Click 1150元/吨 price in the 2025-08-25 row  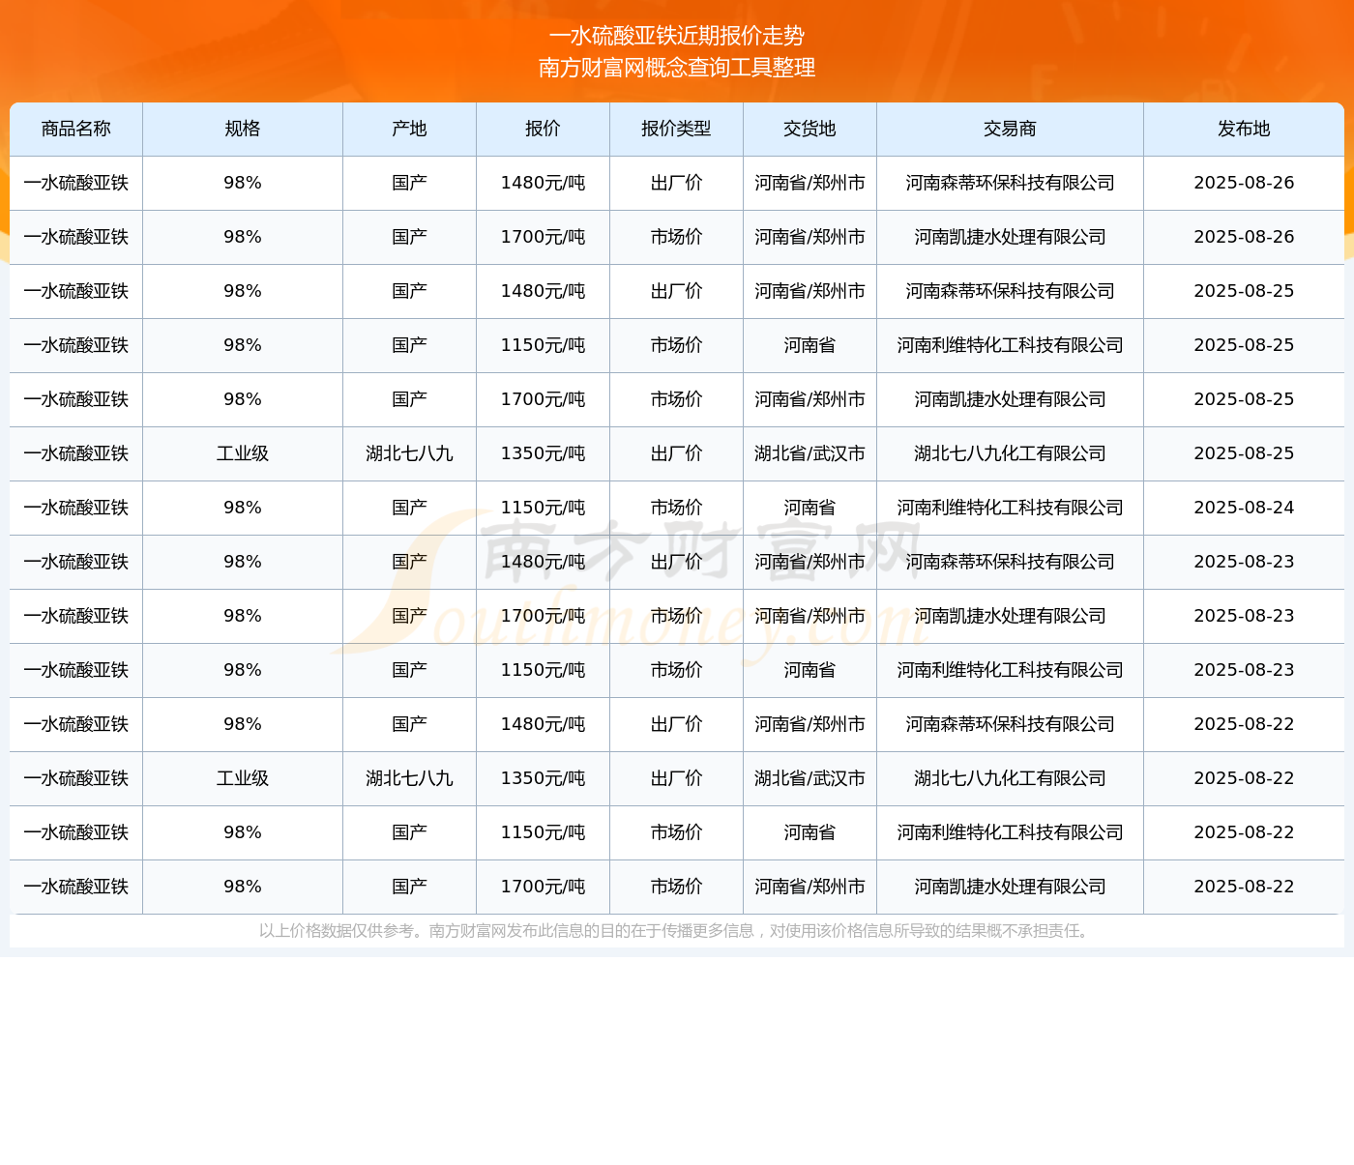[543, 345]
